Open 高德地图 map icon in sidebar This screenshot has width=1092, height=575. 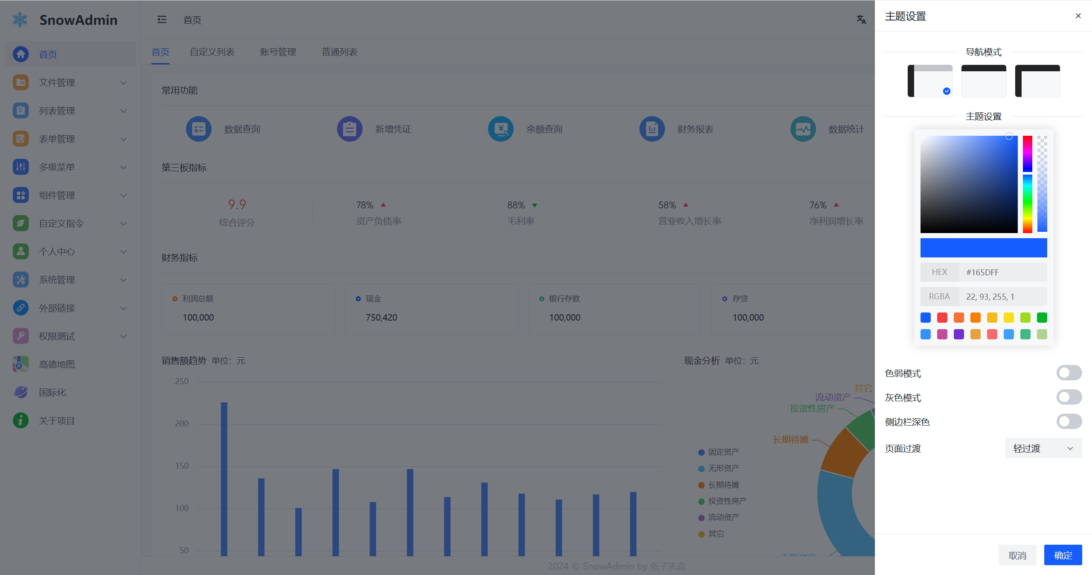20,364
